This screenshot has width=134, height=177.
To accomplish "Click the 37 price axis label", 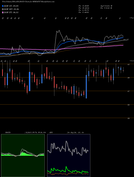I will [128, 91].
